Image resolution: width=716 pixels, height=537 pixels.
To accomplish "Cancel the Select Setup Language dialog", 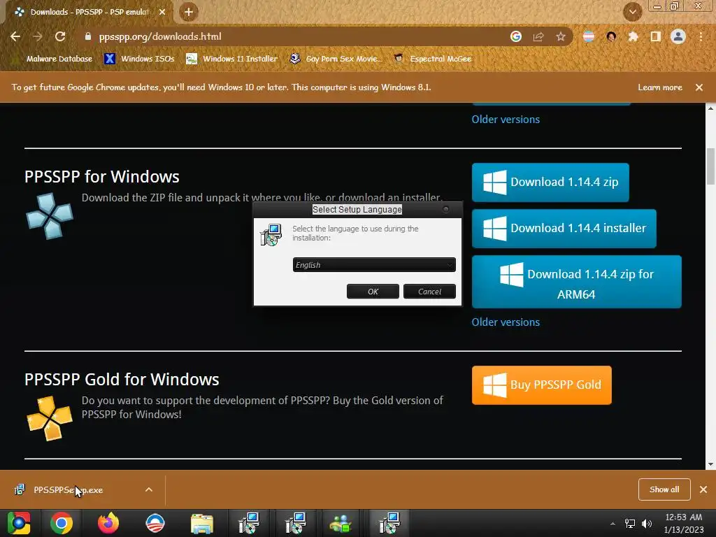I will (429, 292).
